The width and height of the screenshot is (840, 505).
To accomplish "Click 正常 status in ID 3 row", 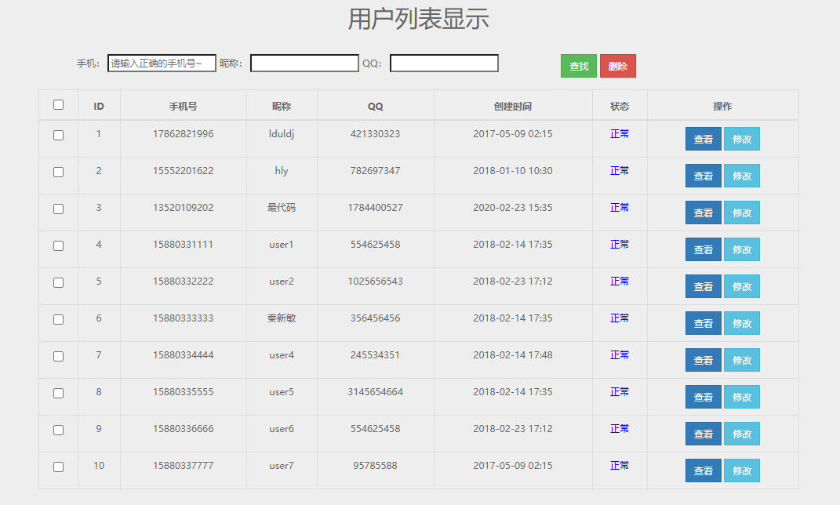I will pyautogui.click(x=620, y=208).
